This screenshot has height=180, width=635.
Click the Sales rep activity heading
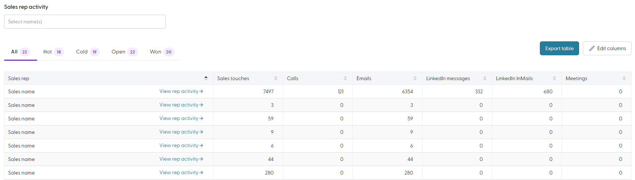(x=26, y=7)
